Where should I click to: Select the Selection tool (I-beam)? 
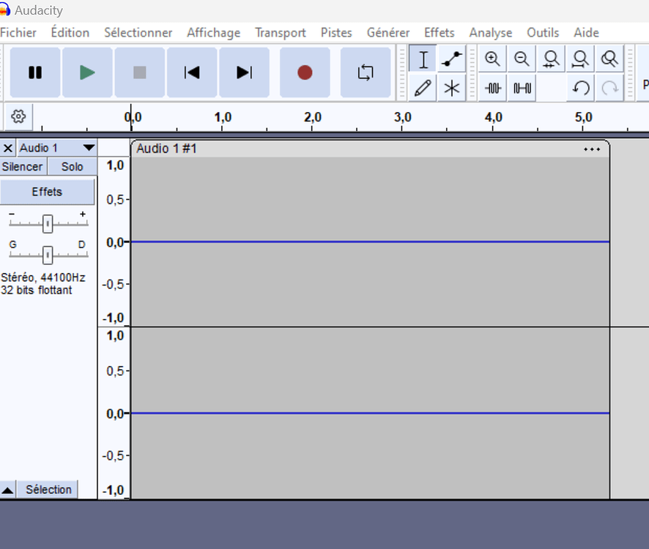(x=423, y=59)
